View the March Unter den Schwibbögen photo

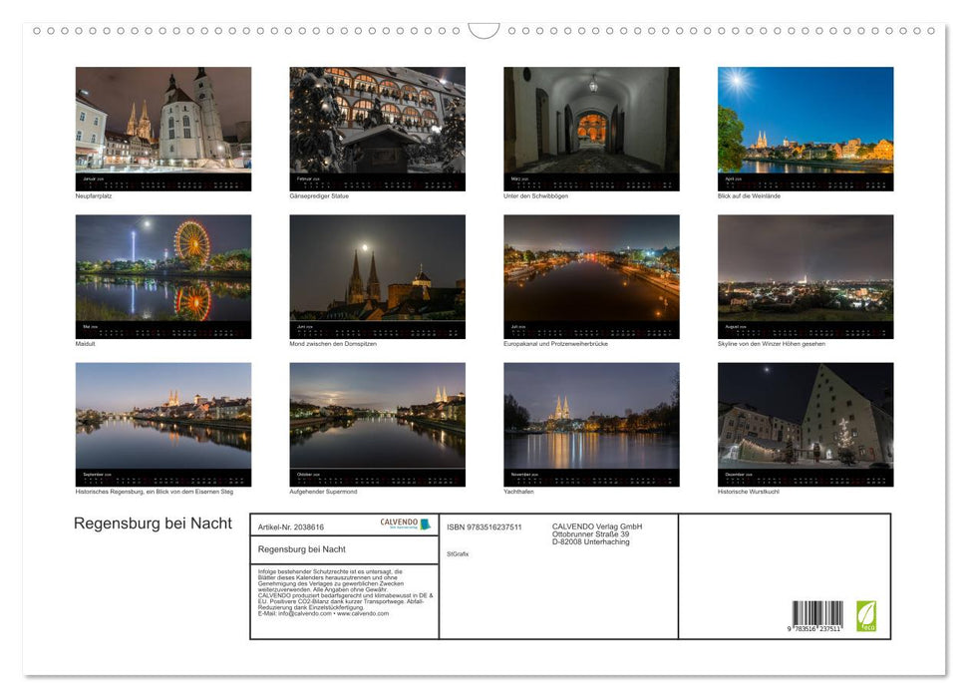click(591, 125)
